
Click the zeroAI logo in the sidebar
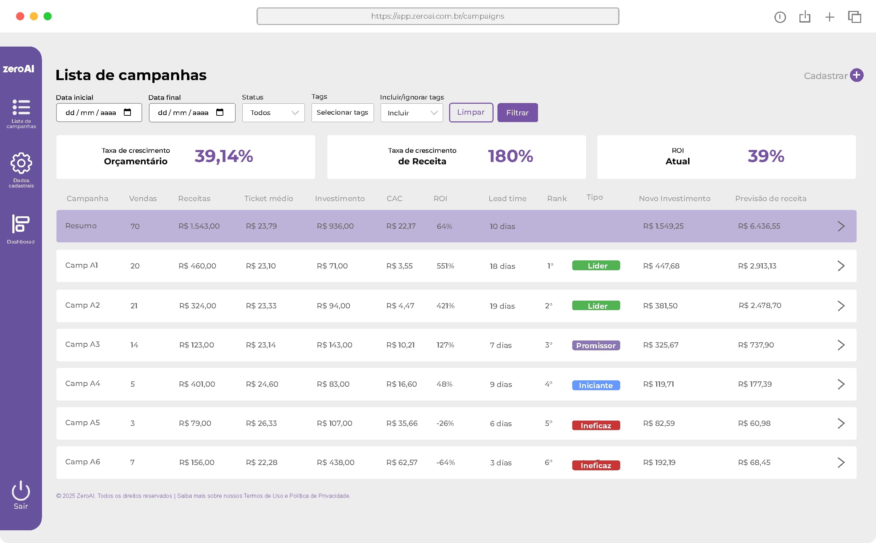point(19,68)
